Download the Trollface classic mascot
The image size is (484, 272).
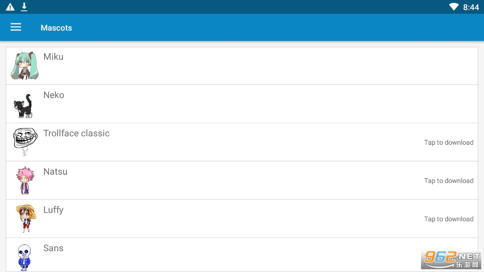point(449,143)
